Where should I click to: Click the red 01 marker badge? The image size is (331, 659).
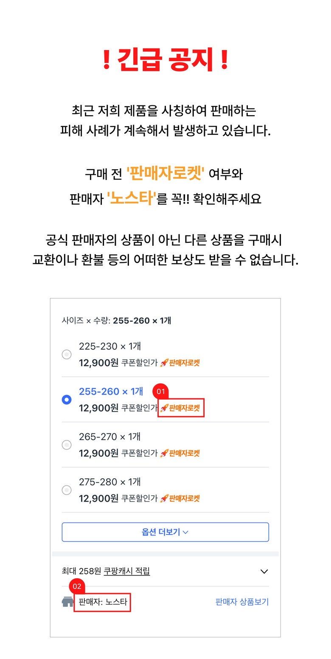coord(160,391)
